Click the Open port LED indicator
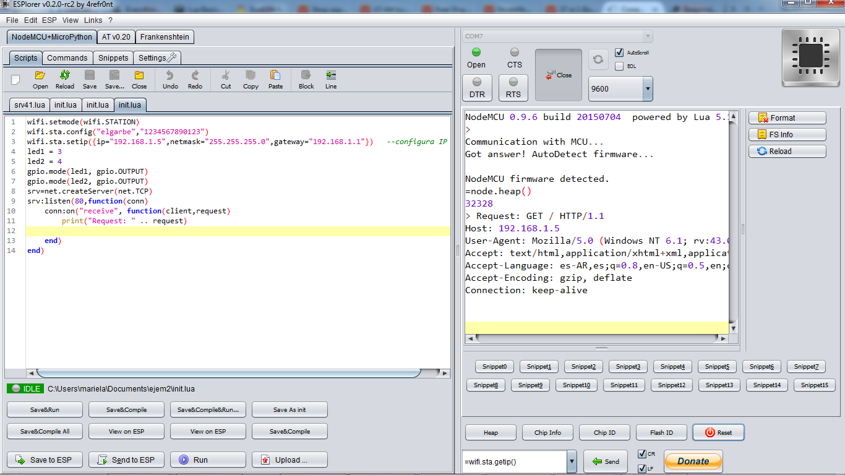The height and width of the screenshot is (475, 845). 476,53
